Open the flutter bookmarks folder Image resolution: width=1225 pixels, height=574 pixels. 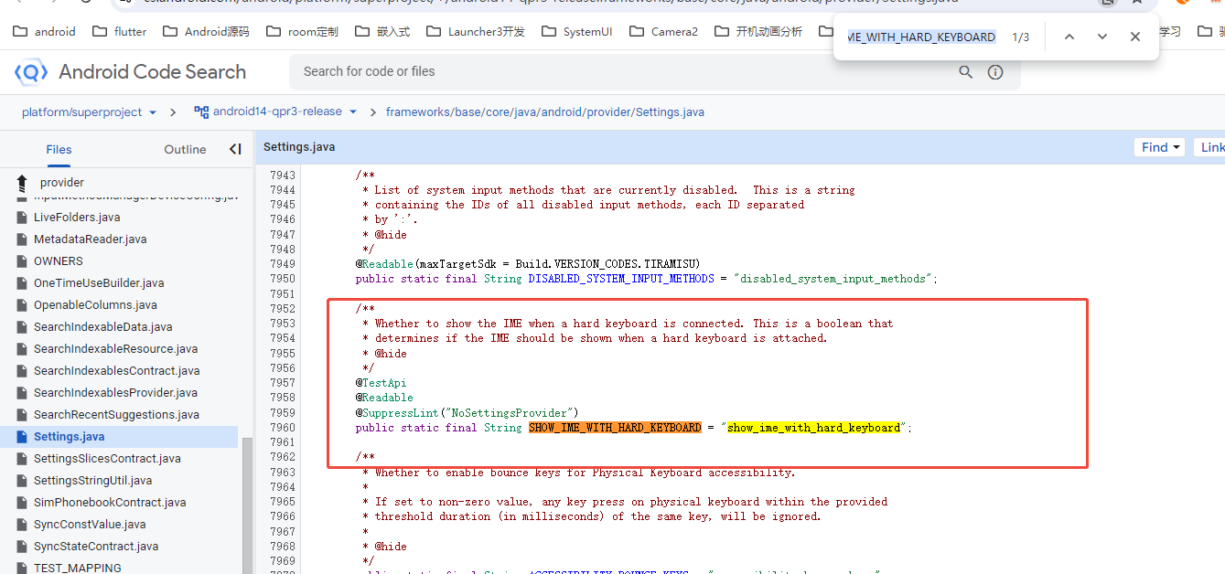(x=119, y=31)
